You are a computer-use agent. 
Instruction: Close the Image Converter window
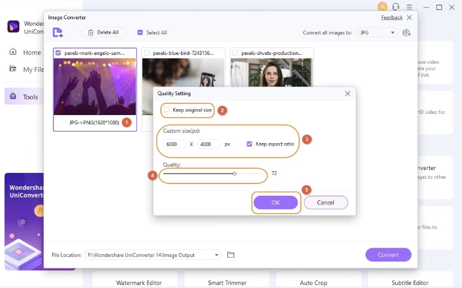coord(409,18)
